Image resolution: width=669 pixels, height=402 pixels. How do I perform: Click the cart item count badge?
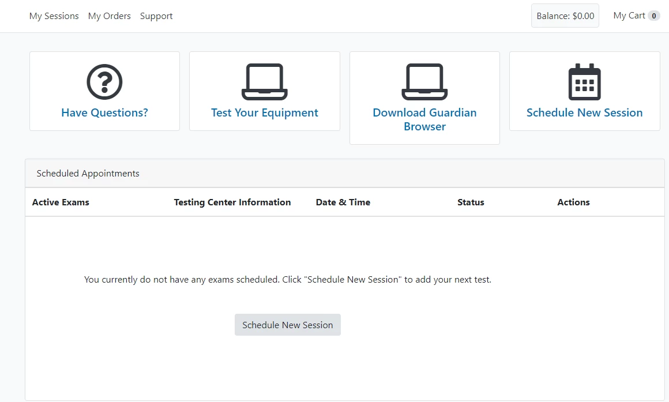click(x=654, y=16)
